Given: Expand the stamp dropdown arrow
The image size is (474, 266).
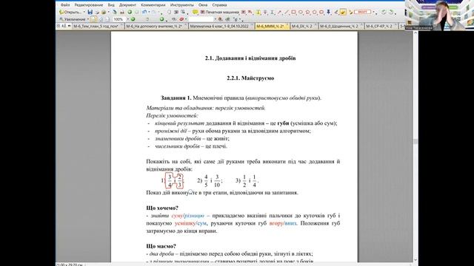Looking at the screenshot, I should tap(374, 12).
